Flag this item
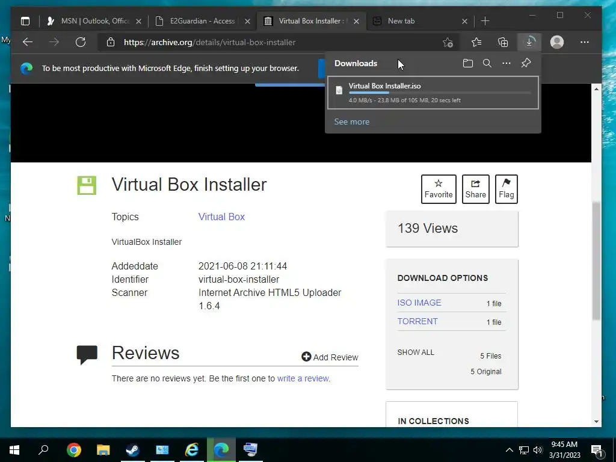Screen dimensions: 616x462 (506, 189)
